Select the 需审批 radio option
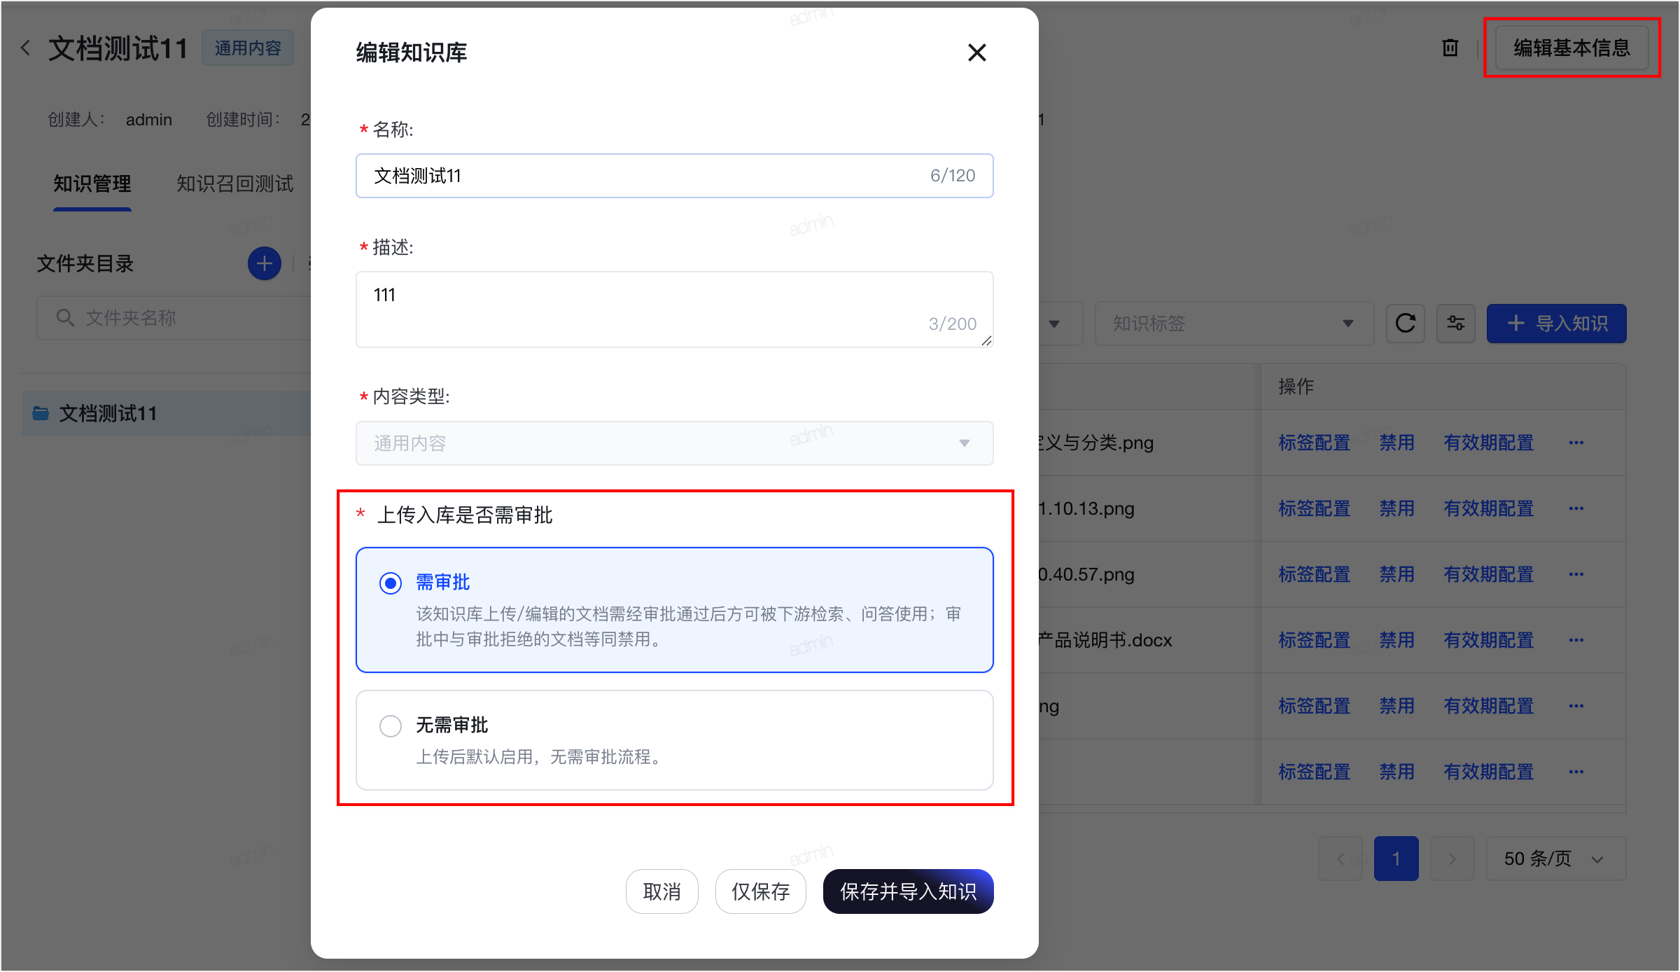This screenshot has width=1680, height=972. coord(391,583)
